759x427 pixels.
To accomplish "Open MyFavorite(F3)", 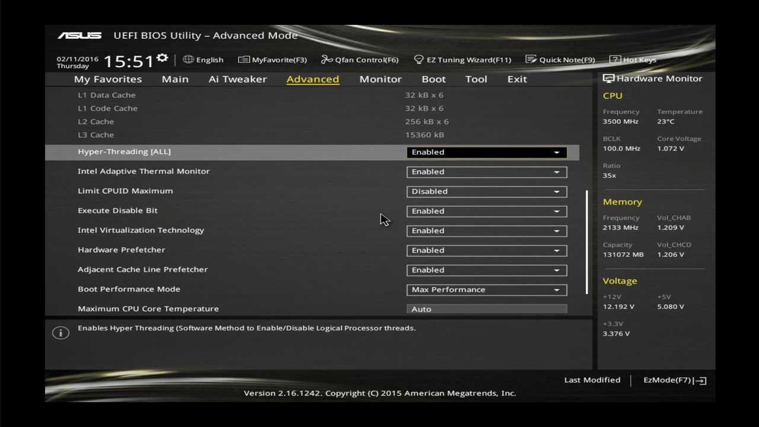I will 272,60.
